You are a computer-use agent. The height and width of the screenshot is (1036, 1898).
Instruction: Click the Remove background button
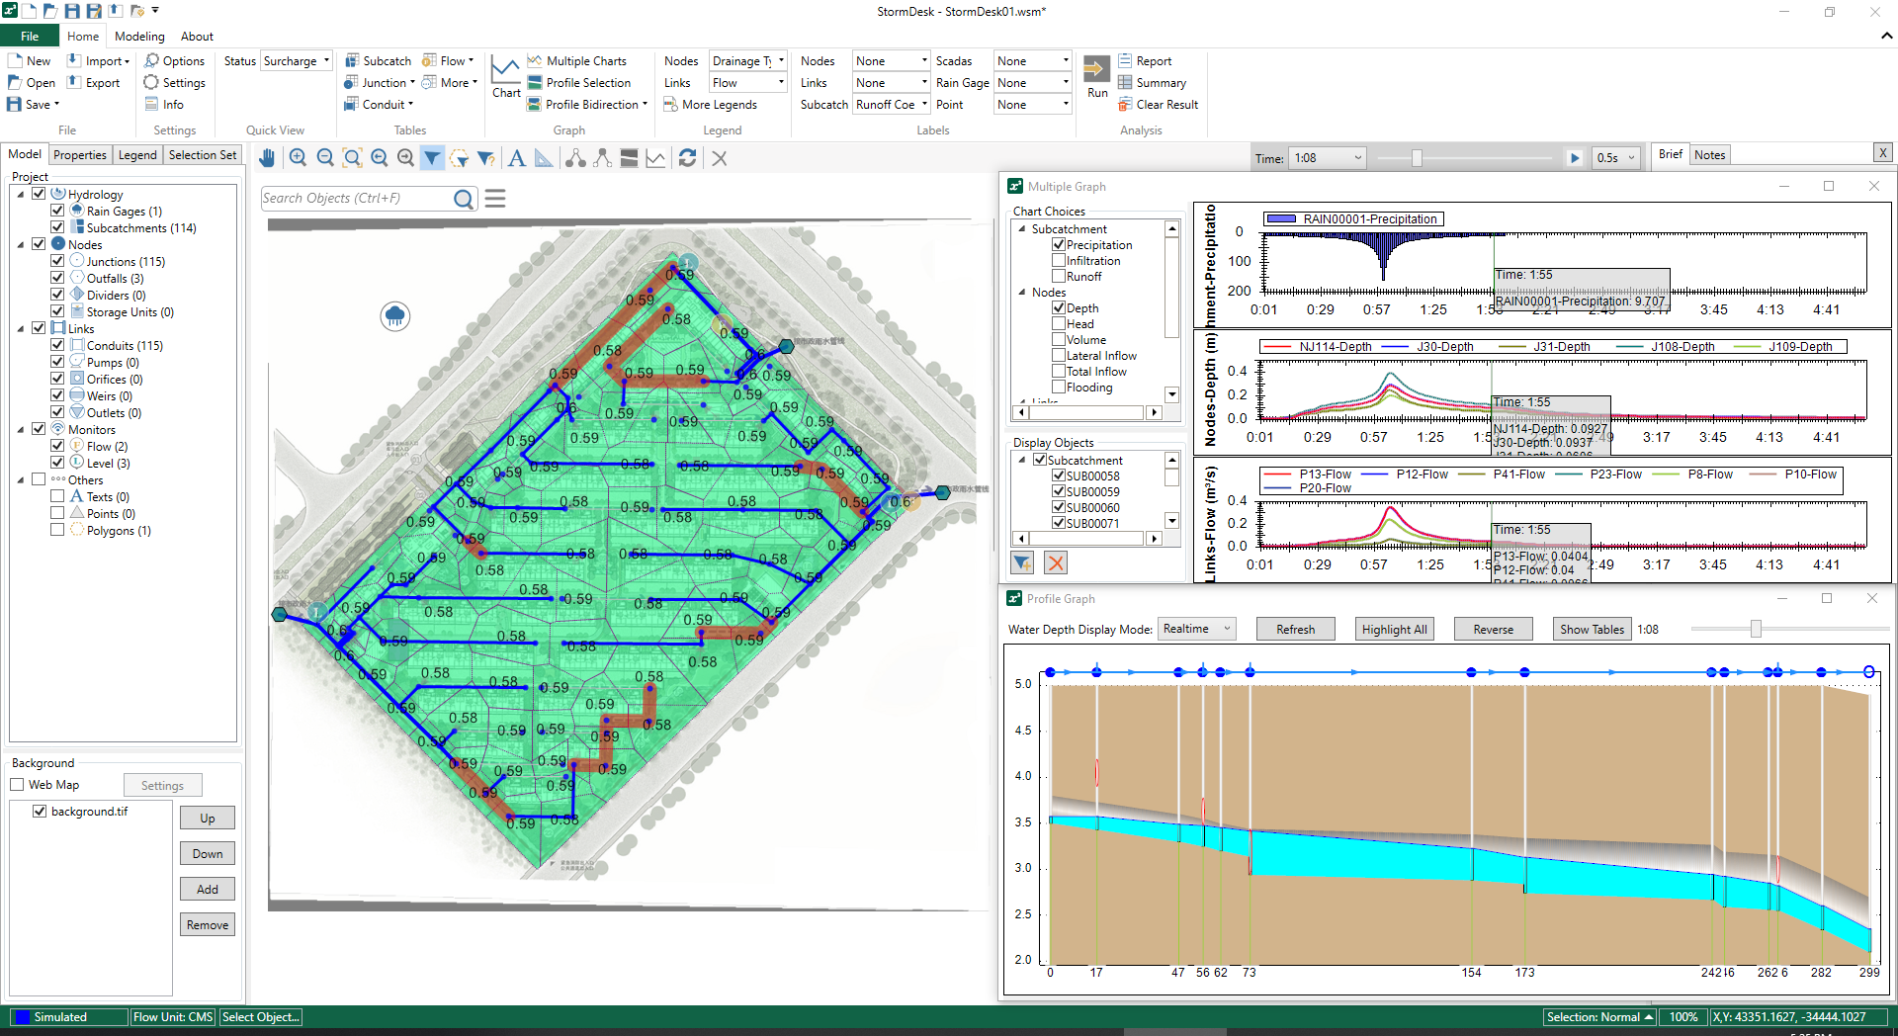208,924
